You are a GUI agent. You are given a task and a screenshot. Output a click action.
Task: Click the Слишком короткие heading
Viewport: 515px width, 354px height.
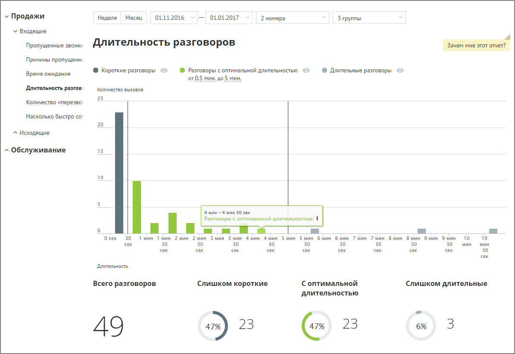point(232,283)
